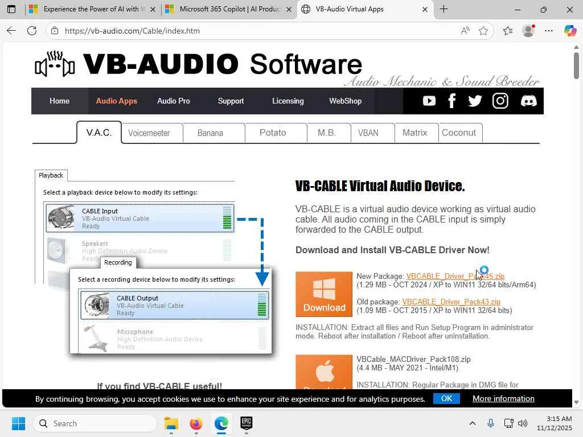Select the Matrix tab
This screenshot has width=583, height=437.
[x=416, y=133]
